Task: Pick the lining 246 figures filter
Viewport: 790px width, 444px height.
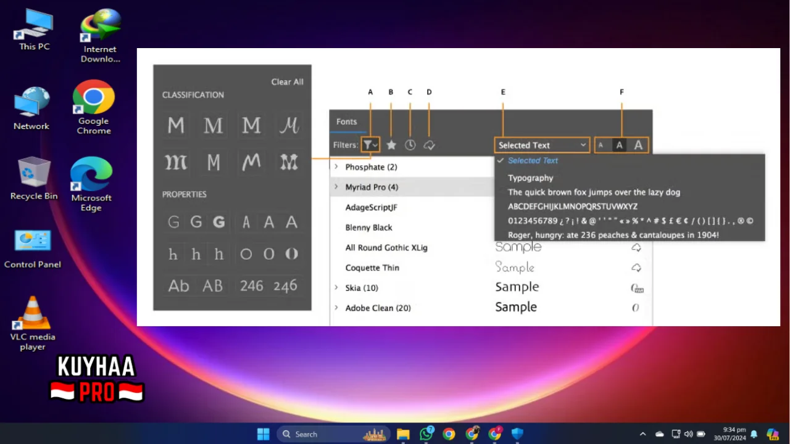Action: click(251, 286)
